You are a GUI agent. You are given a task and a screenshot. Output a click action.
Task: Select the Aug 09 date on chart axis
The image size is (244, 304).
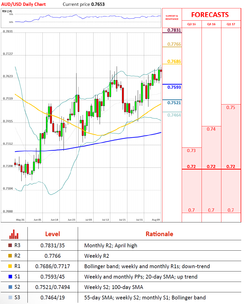tap(156, 219)
